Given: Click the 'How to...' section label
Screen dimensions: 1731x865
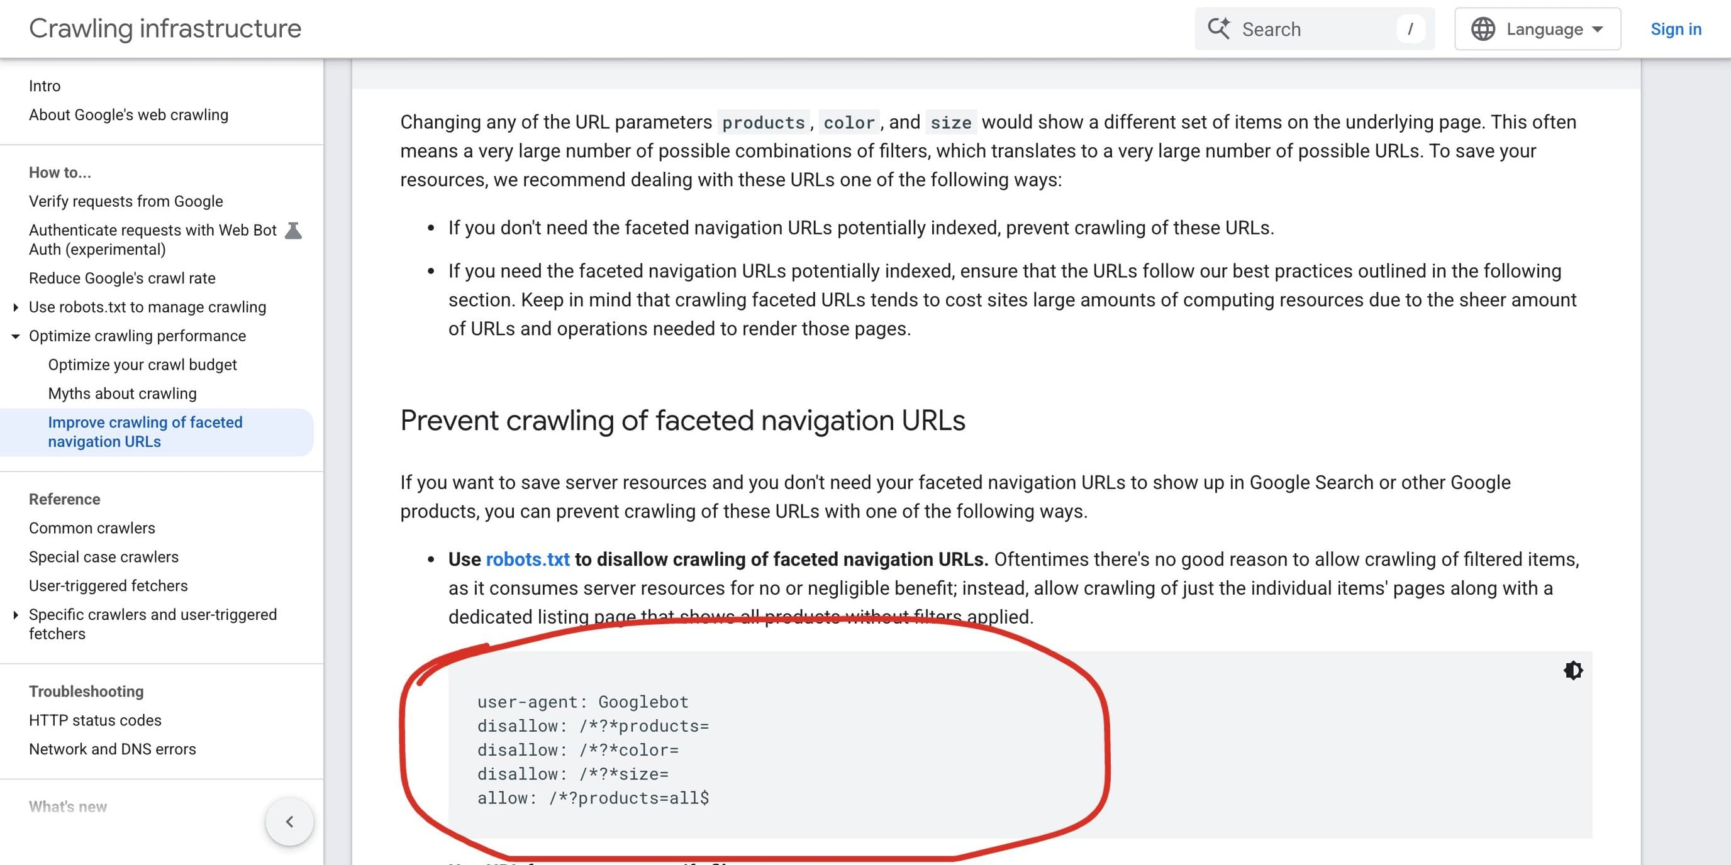Looking at the screenshot, I should [x=60, y=173].
